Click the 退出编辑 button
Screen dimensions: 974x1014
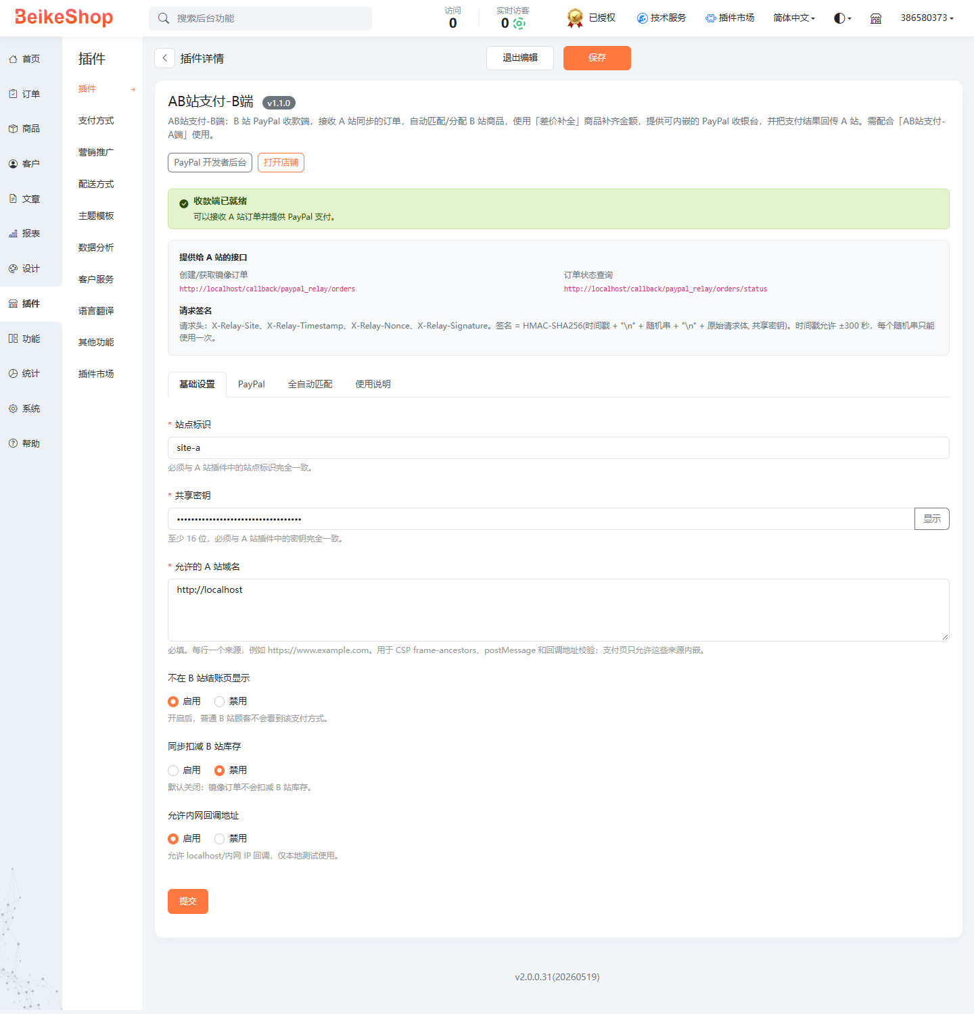click(520, 58)
